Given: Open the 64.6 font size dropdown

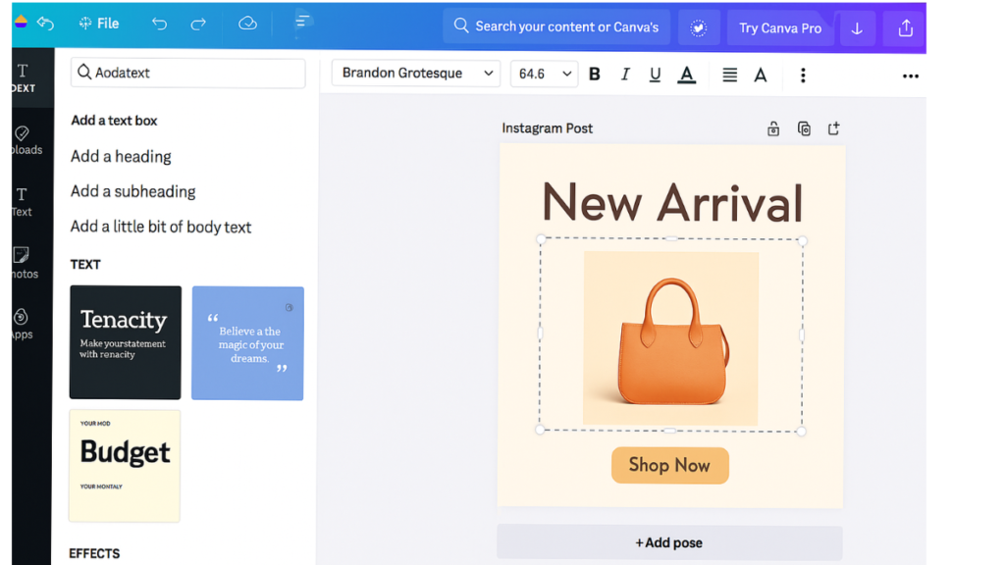Looking at the screenshot, I should coord(544,74).
